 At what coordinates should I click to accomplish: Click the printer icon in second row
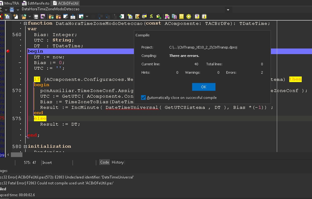12,9
